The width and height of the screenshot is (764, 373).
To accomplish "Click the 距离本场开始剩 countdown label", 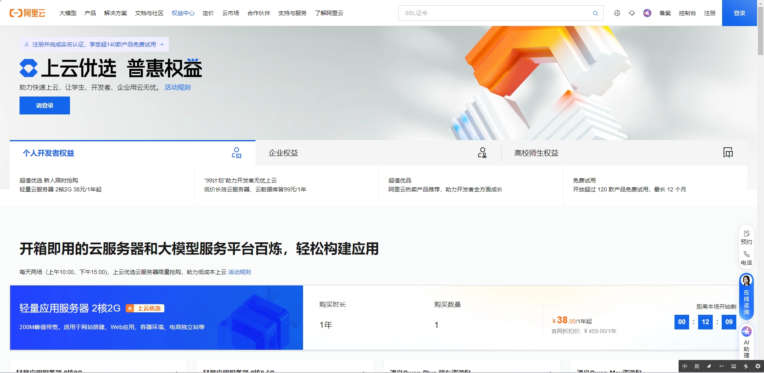I will [716, 307].
